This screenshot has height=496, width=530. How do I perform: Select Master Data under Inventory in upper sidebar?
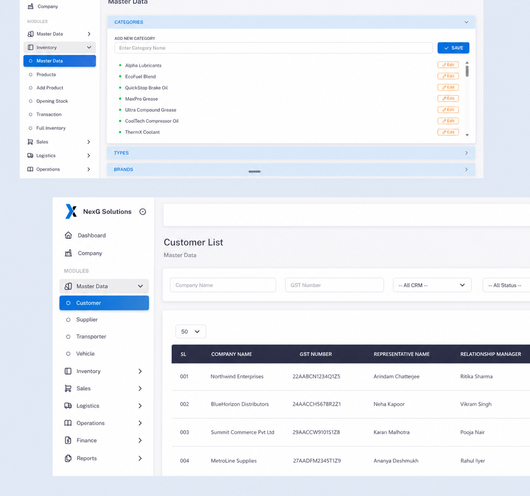pyautogui.click(x=59, y=61)
